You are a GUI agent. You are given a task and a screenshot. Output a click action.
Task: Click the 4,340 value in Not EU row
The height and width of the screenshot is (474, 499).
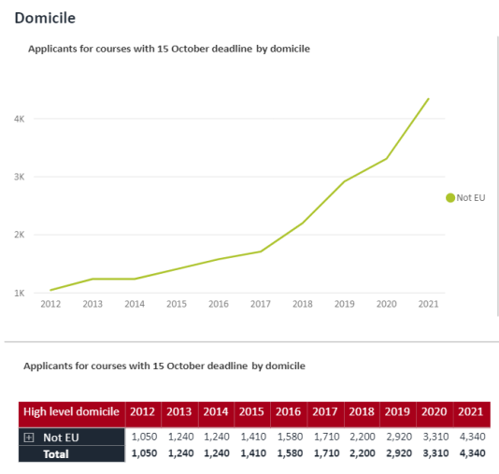click(x=472, y=437)
